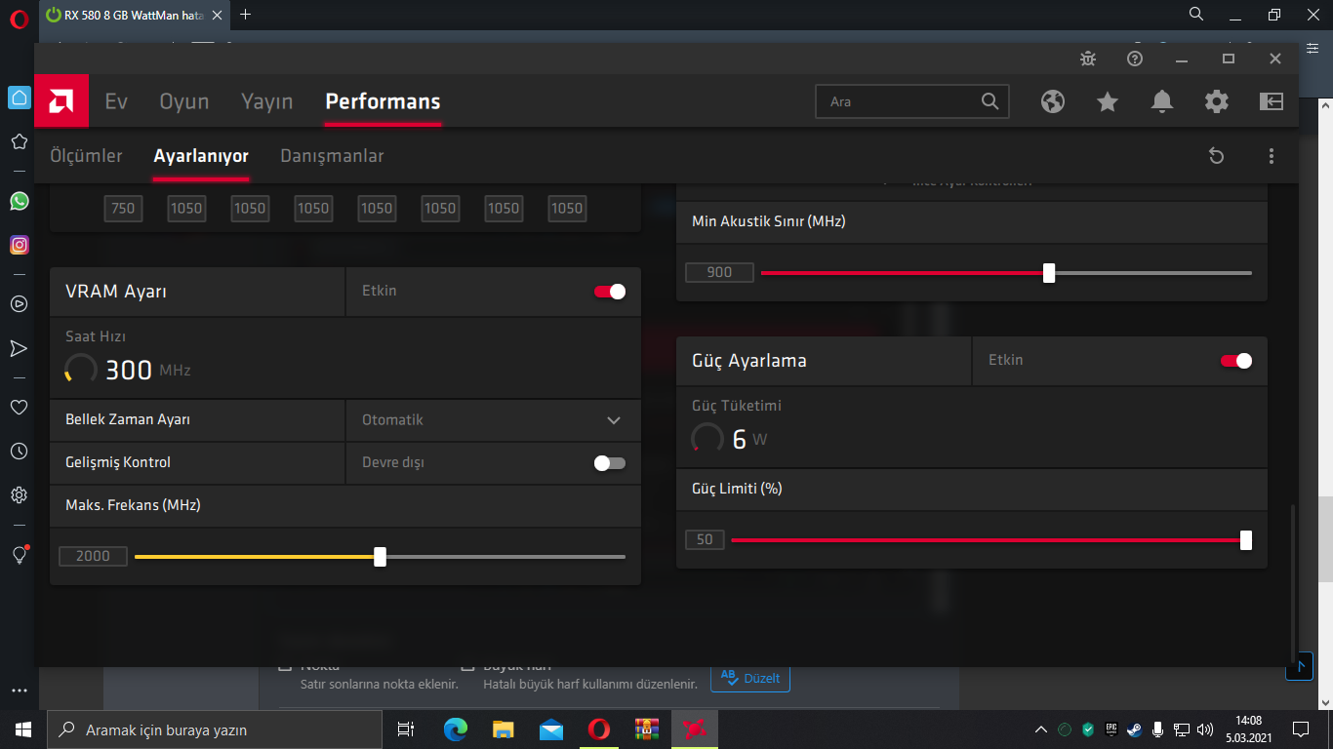Screen dimensions: 1333x749
Task: Open the Opera sidebar player icon
Action: (x=19, y=303)
